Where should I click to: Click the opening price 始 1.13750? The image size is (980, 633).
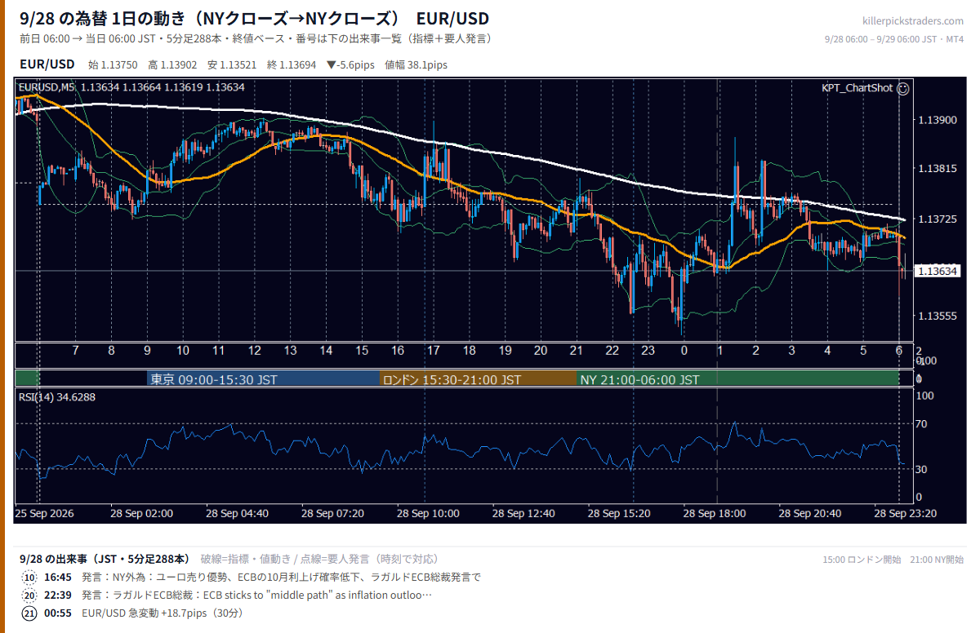click(x=113, y=65)
